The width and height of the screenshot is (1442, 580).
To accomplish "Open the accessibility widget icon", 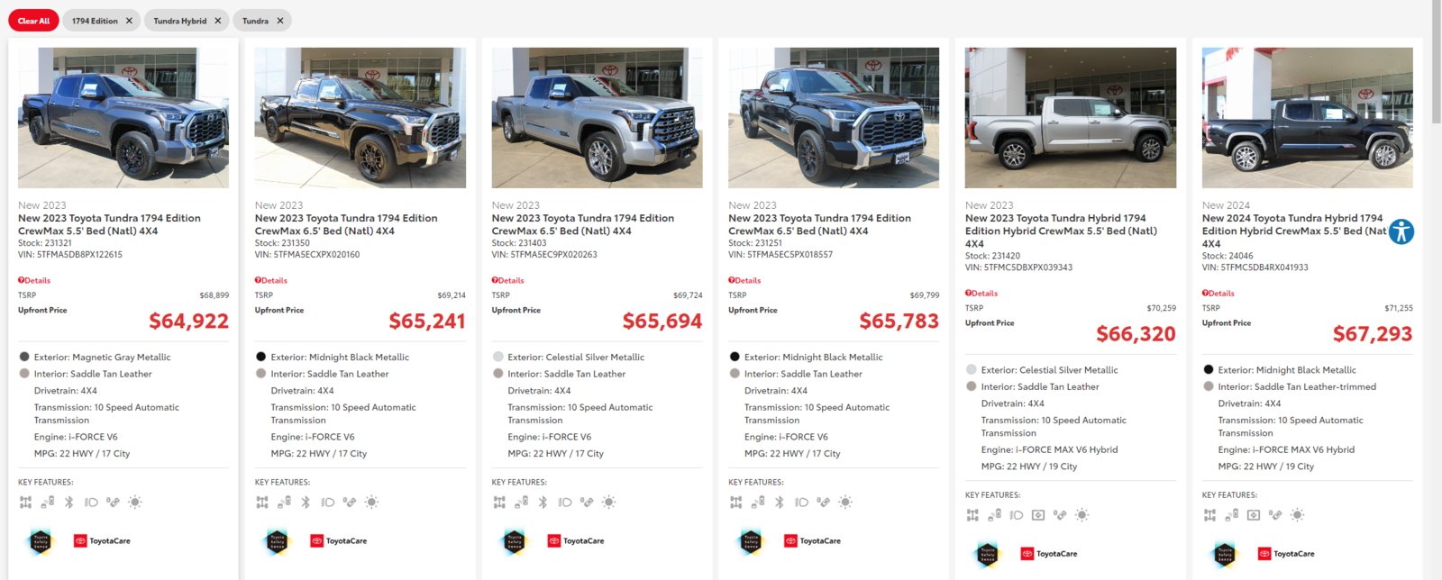I will [1401, 231].
